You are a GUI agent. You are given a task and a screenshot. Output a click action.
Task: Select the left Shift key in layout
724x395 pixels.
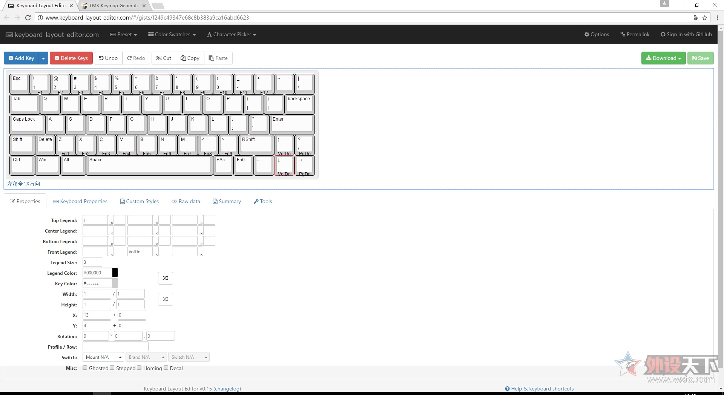click(x=22, y=145)
